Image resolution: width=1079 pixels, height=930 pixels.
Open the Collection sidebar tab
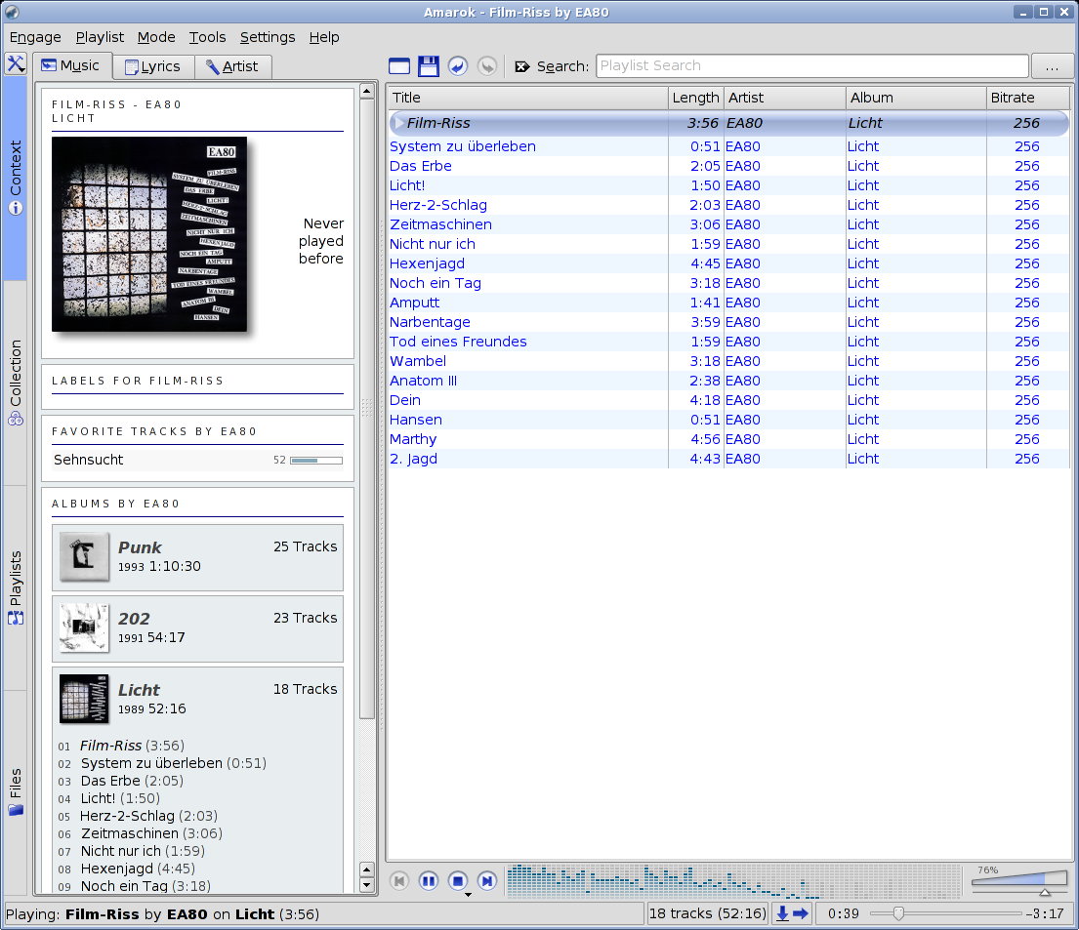pyautogui.click(x=16, y=383)
